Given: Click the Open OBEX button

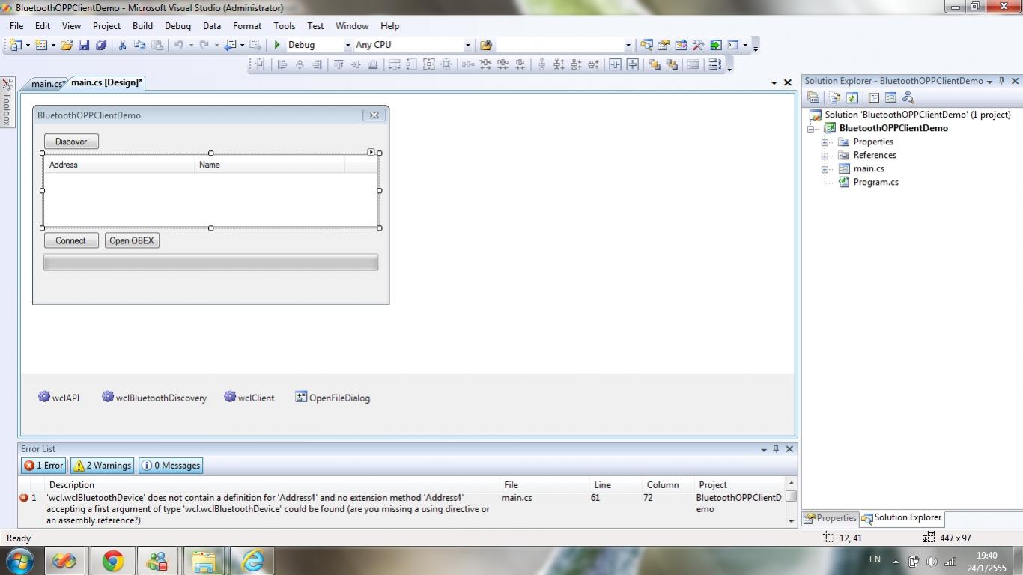Looking at the screenshot, I should click(132, 240).
